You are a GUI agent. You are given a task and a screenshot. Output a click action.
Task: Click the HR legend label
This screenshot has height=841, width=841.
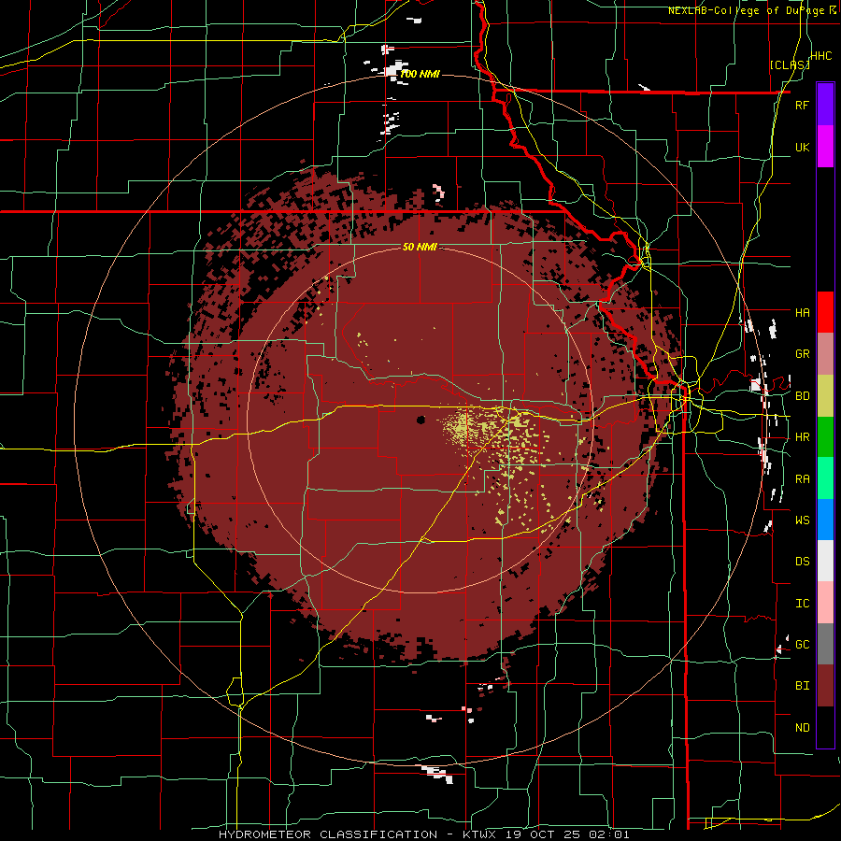[x=802, y=437]
